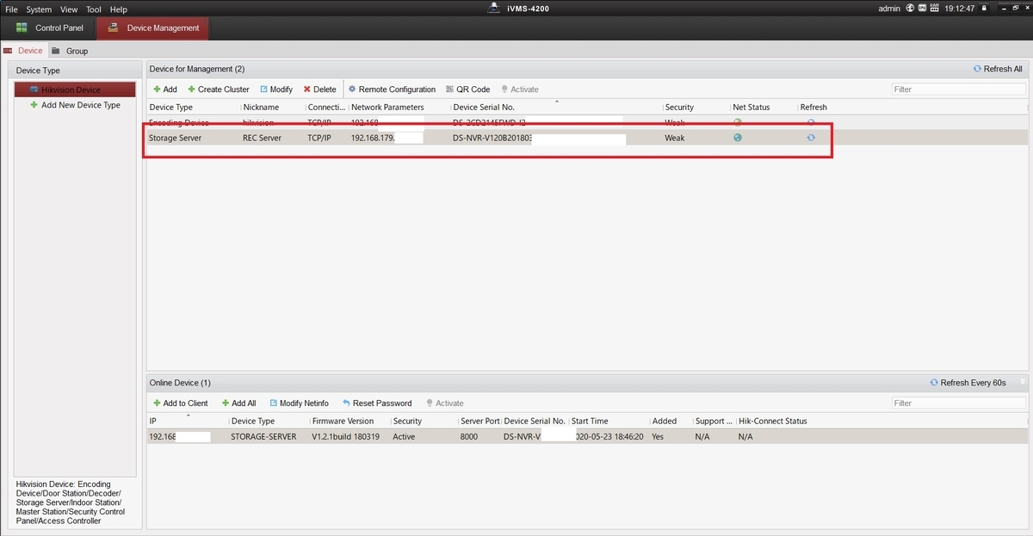Viewport: 1033px width, 536px height.
Task: Click the Yes value under Added
Action: 658,437
